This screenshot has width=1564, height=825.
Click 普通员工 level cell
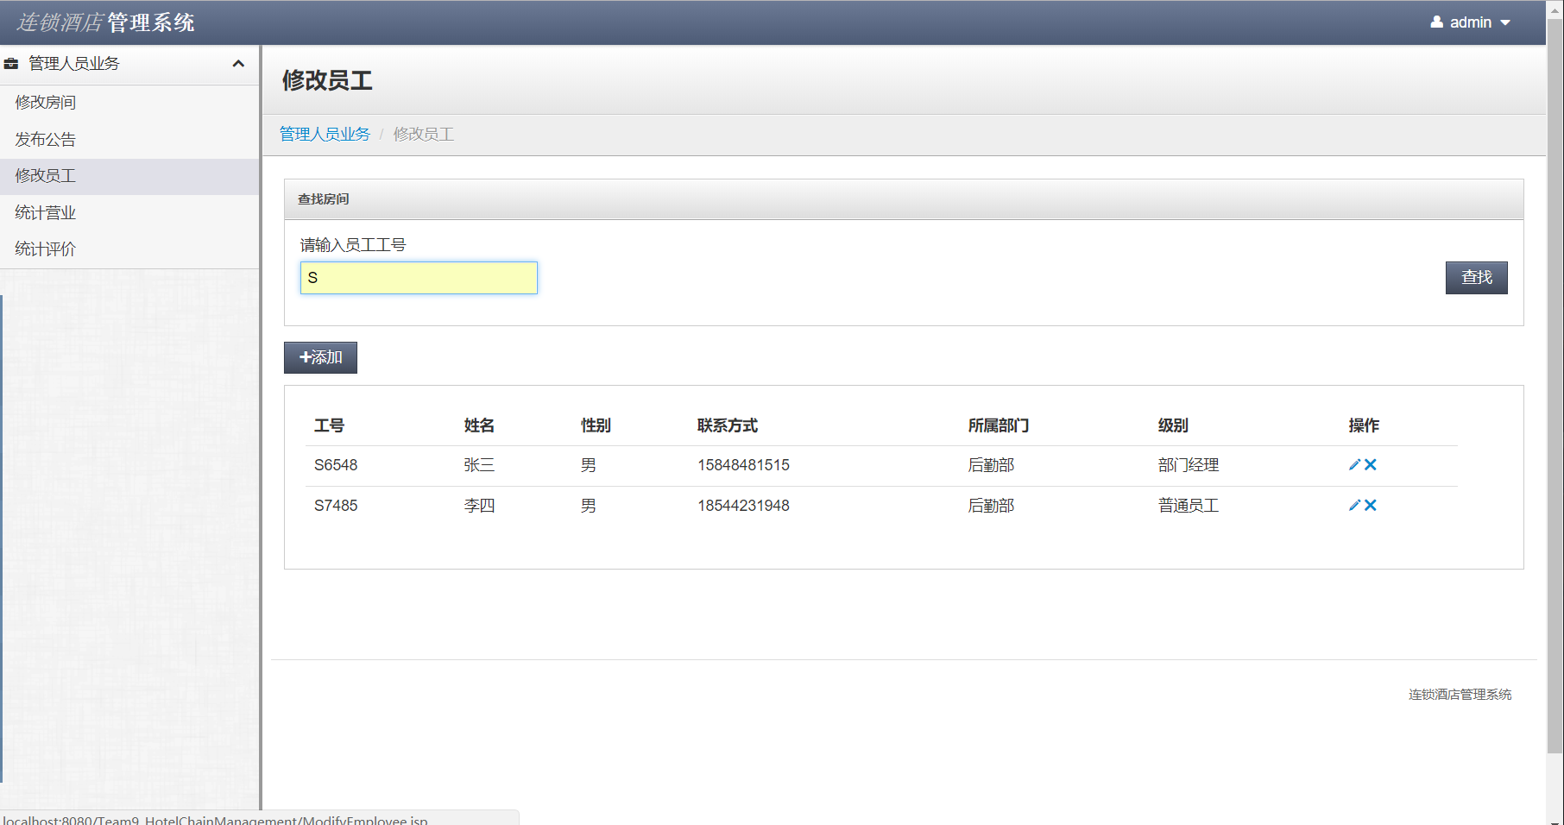[1189, 506]
